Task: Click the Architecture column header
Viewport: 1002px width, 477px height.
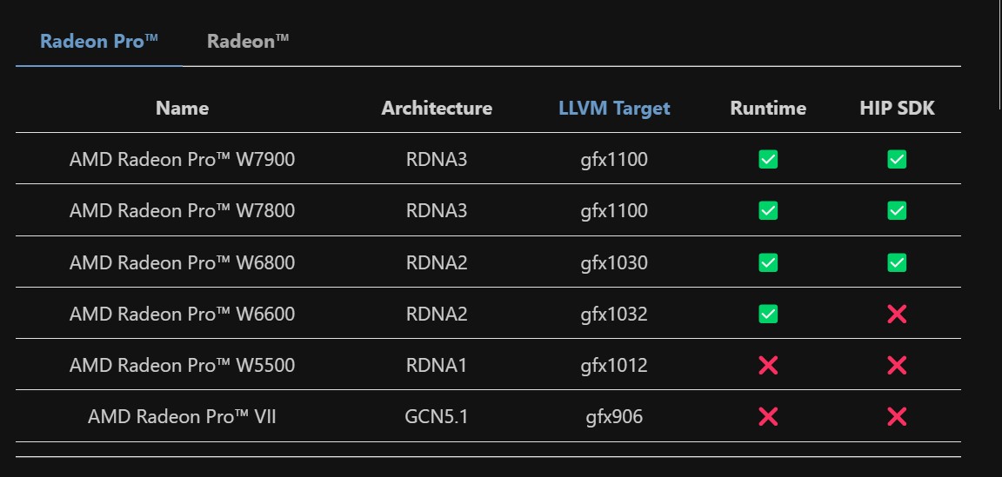Action: tap(437, 108)
